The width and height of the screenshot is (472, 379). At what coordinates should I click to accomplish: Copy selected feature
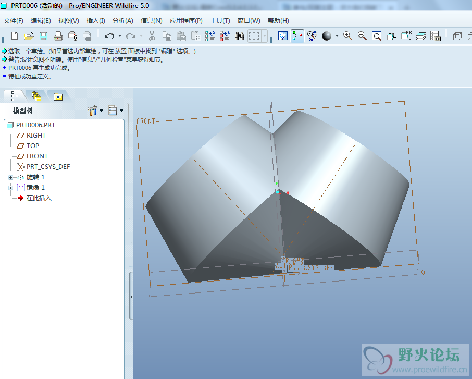coord(167,36)
